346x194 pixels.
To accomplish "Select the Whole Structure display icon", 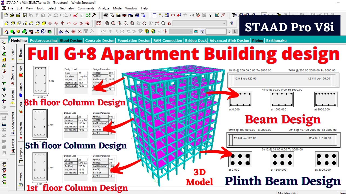I will point(99,23).
